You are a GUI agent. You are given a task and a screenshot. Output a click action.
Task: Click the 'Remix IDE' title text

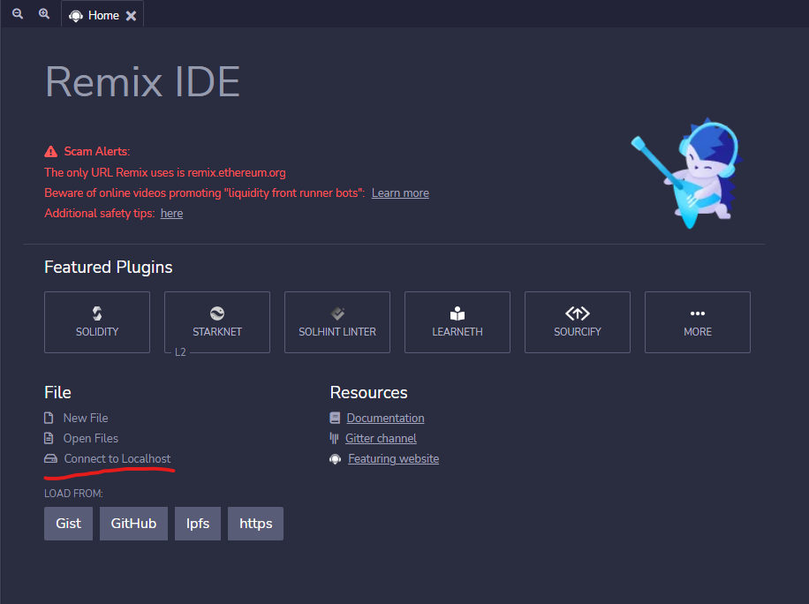143,81
